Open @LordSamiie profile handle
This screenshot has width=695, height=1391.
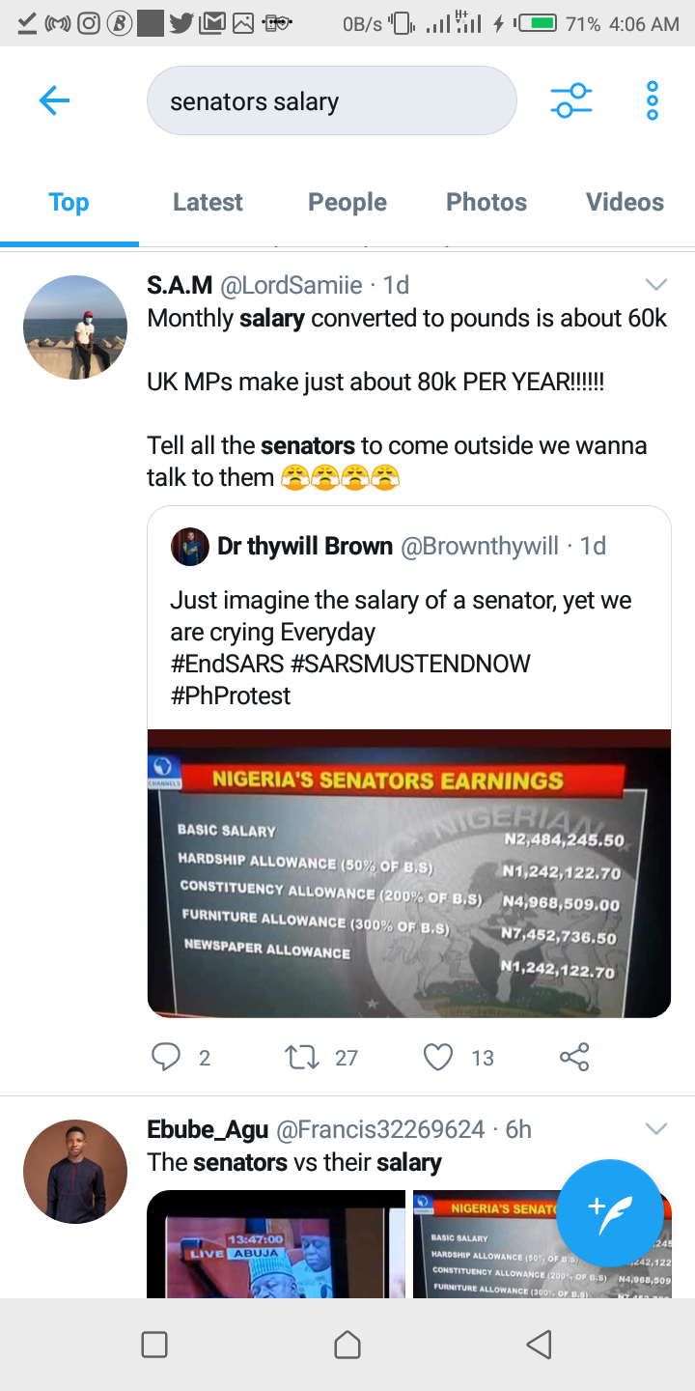292,285
